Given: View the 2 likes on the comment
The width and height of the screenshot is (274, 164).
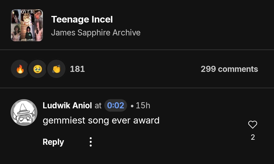Looking at the screenshot, I should coord(253,137).
